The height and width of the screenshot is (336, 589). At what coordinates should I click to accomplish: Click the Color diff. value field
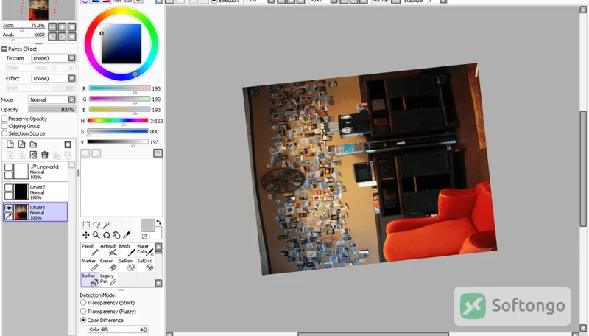pos(118,329)
